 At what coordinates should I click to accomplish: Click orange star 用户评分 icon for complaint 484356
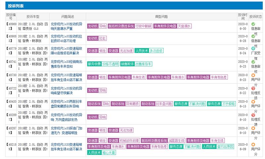[x=253, y=102]
